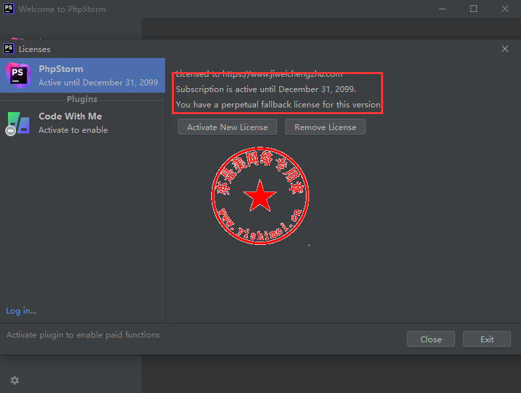Click the PhpStorm logo icon in list
The image size is (521, 393).
tap(18, 75)
